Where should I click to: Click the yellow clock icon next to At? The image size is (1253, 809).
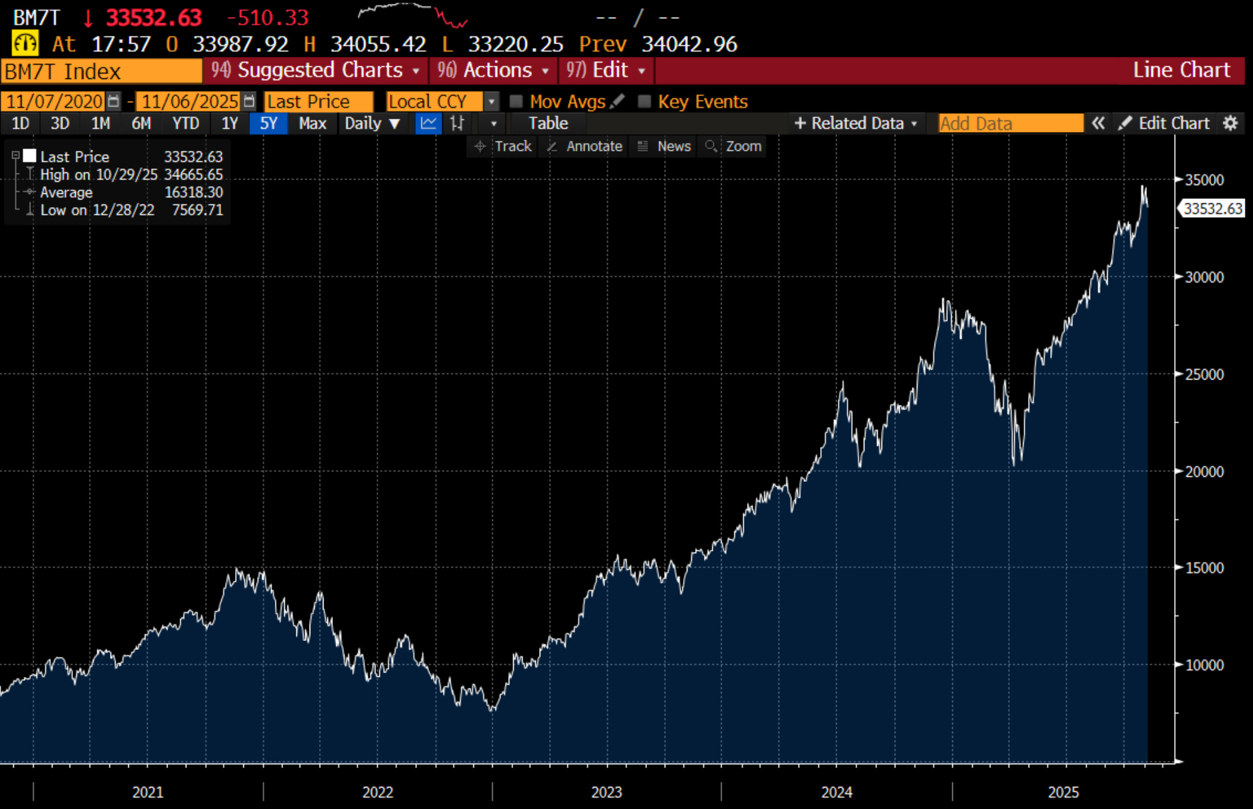click(25, 44)
